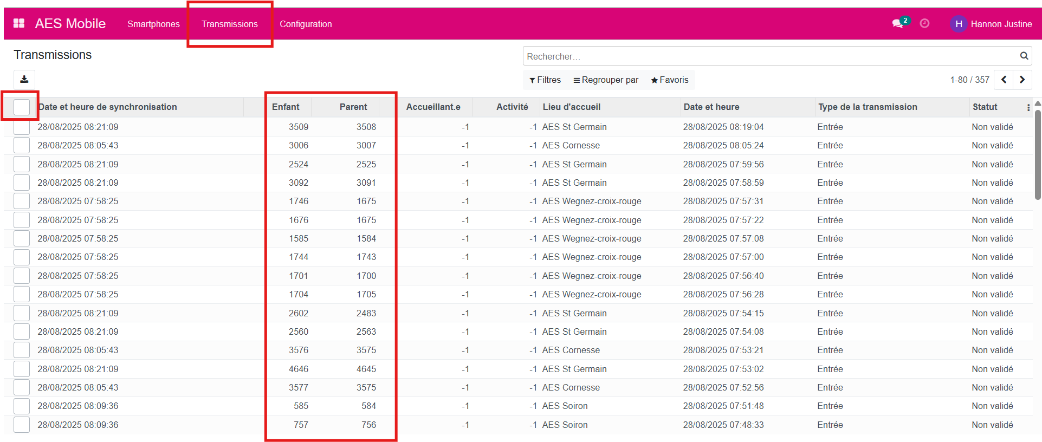The width and height of the screenshot is (1042, 442).
Task: Open the Configuration menu
Action: [306, 24]
